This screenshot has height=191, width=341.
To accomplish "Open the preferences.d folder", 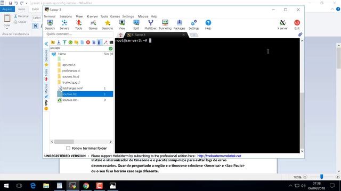I will 71,71.
